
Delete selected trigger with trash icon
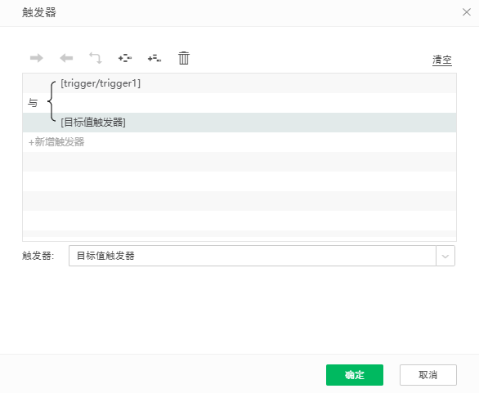184,58
